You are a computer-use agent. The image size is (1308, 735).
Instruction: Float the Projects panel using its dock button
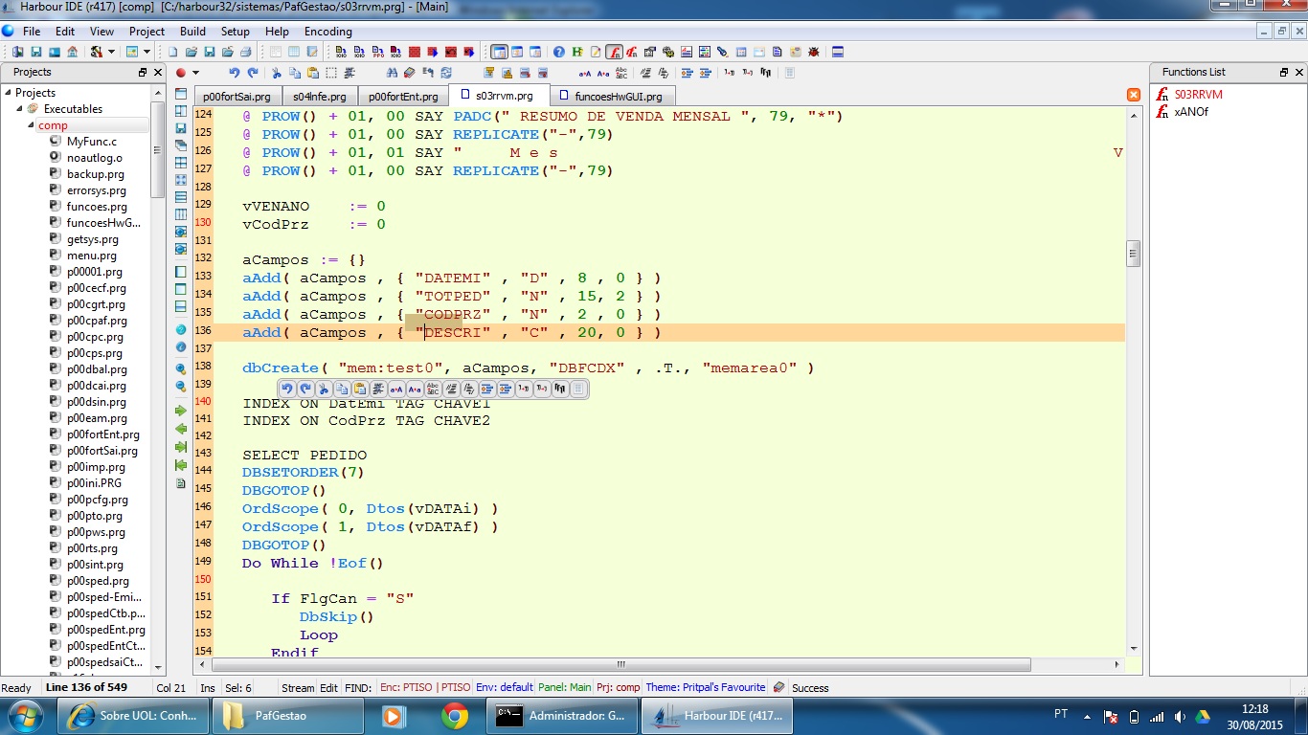(143, 73)
